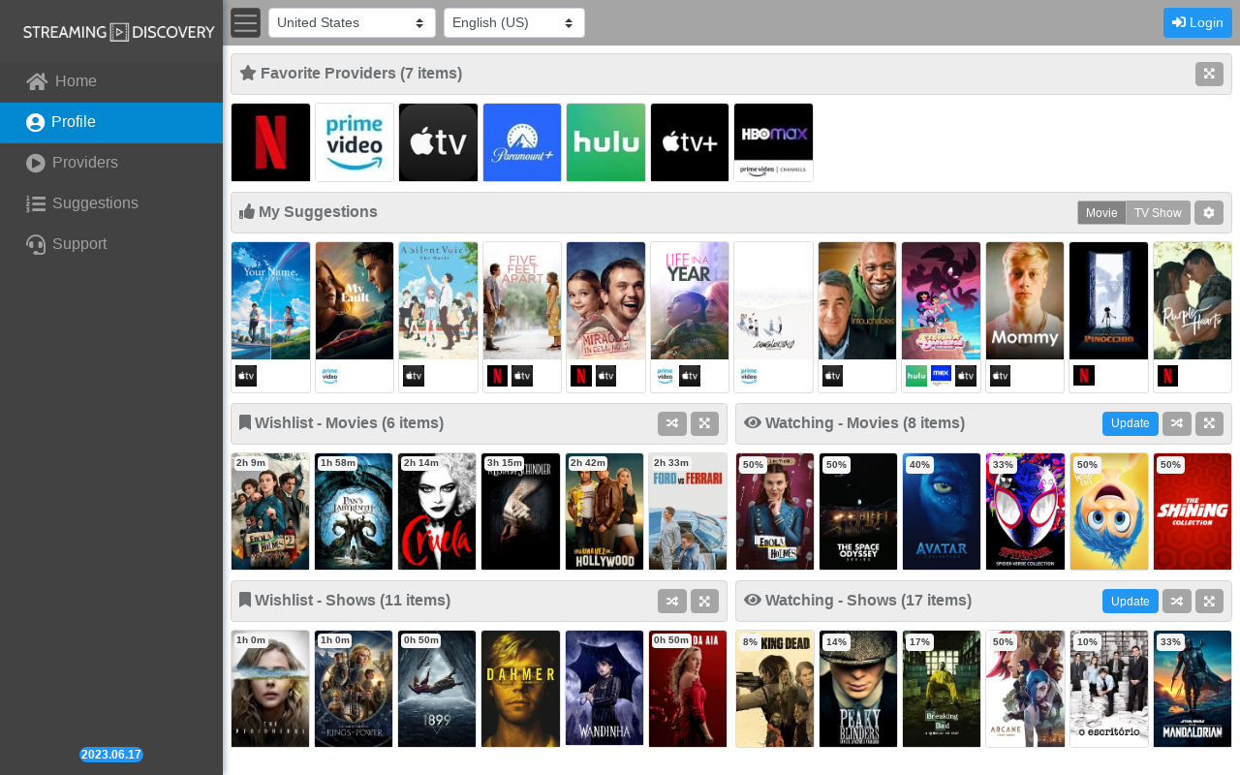Open the Avatar watching poster
1240x775 pixels.
(x=942, y=511)
